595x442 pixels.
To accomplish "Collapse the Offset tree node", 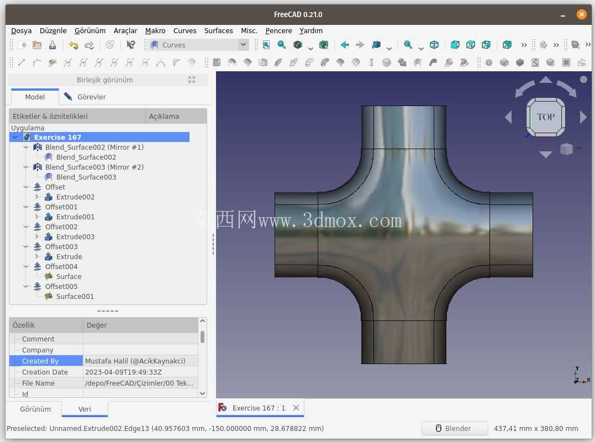I will click(26, 187).
